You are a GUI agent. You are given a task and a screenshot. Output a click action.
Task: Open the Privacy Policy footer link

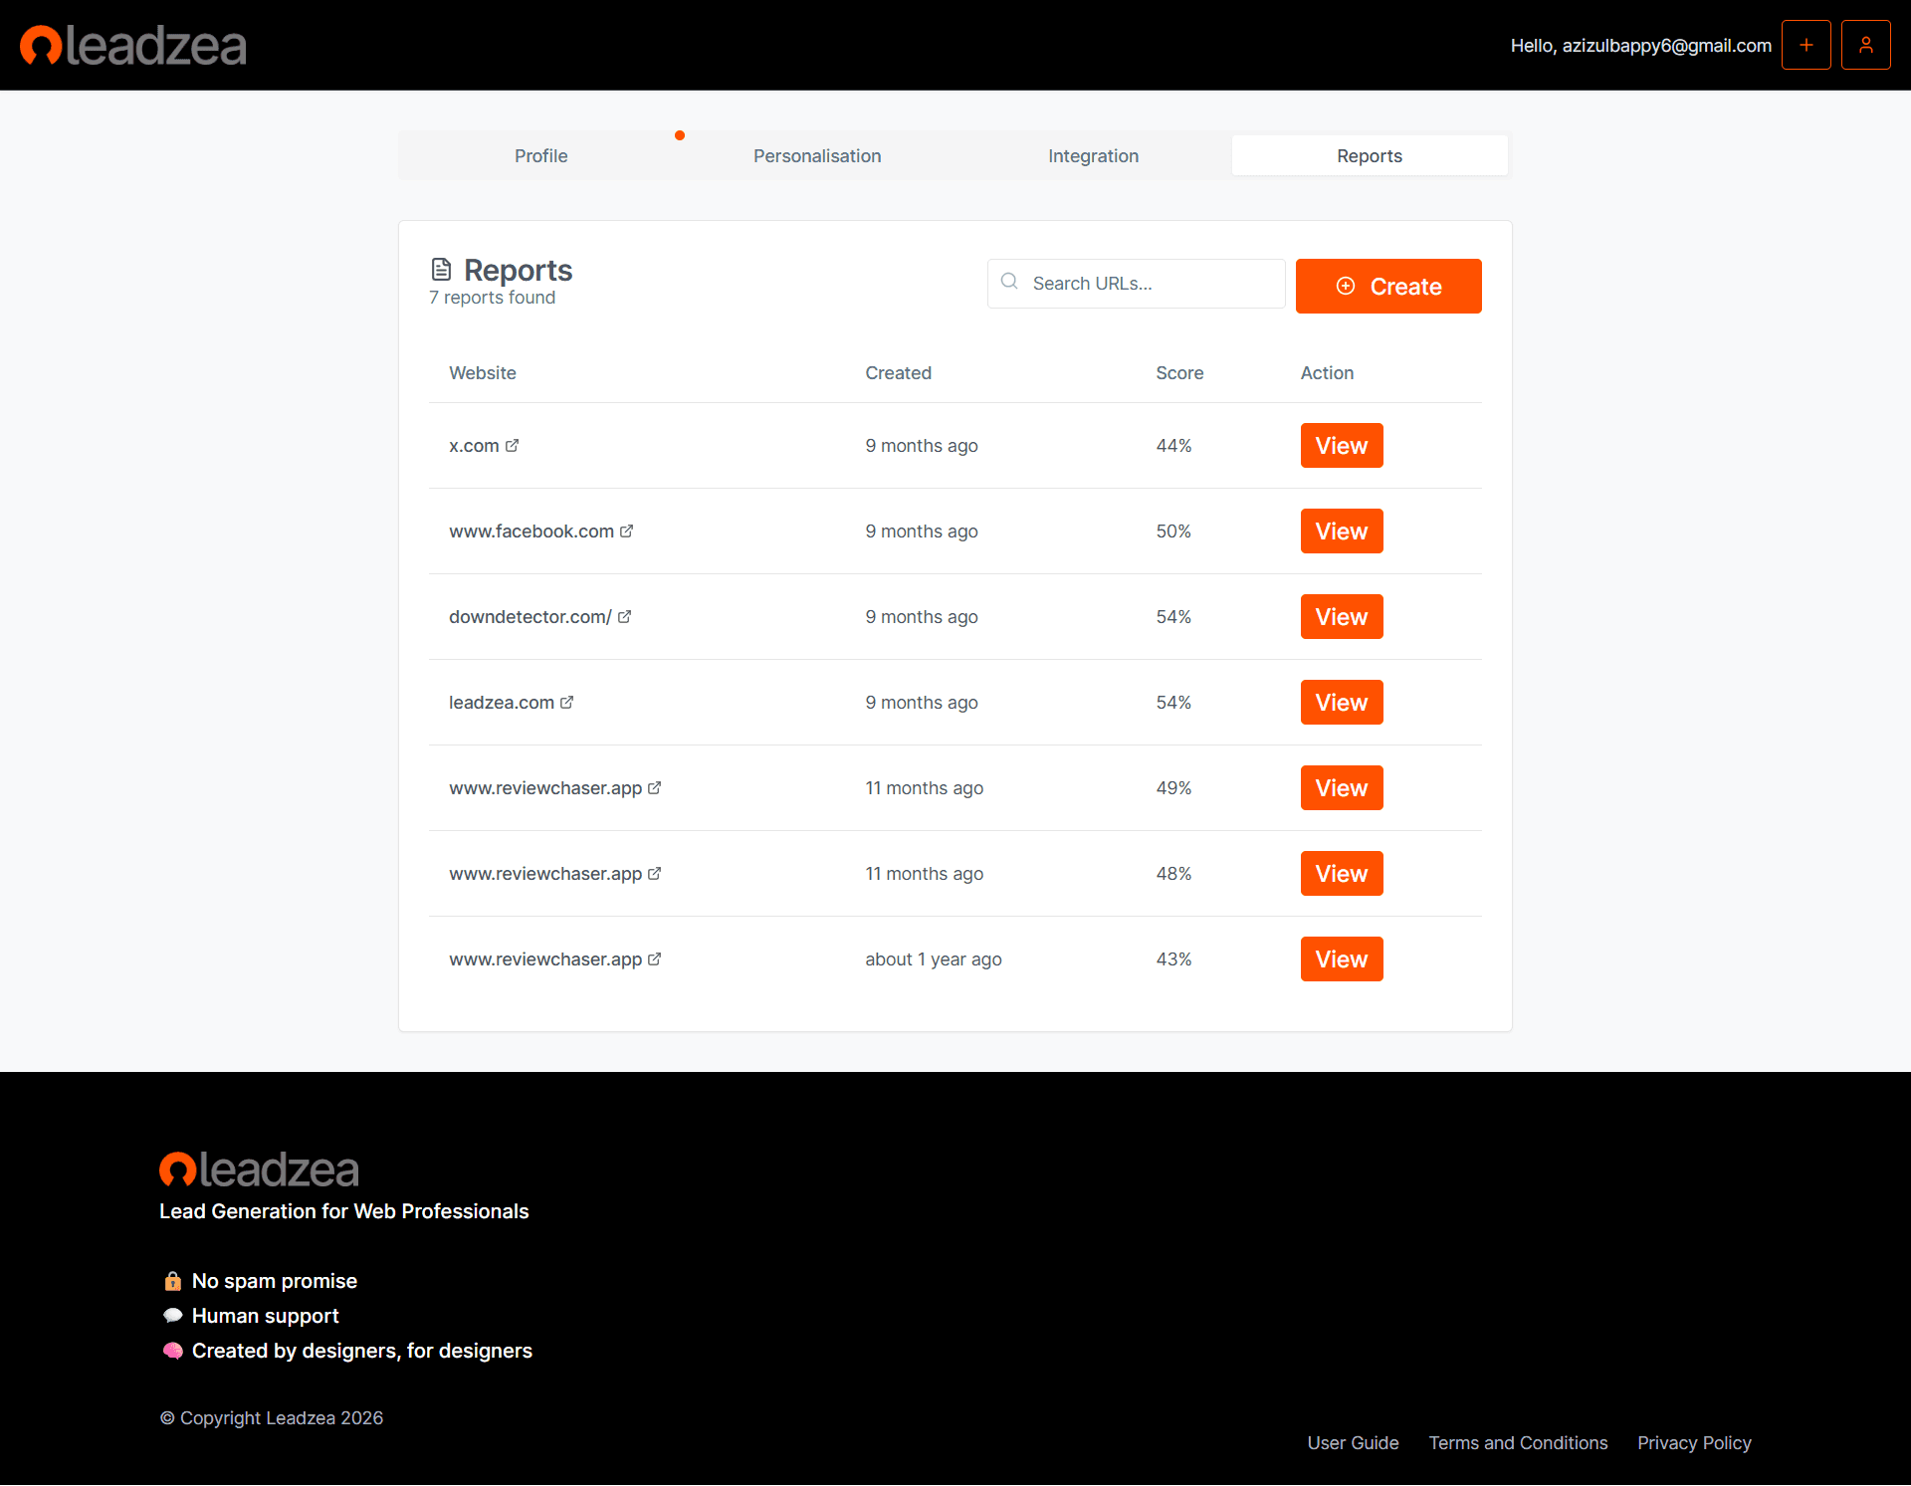point(1694,1443)
